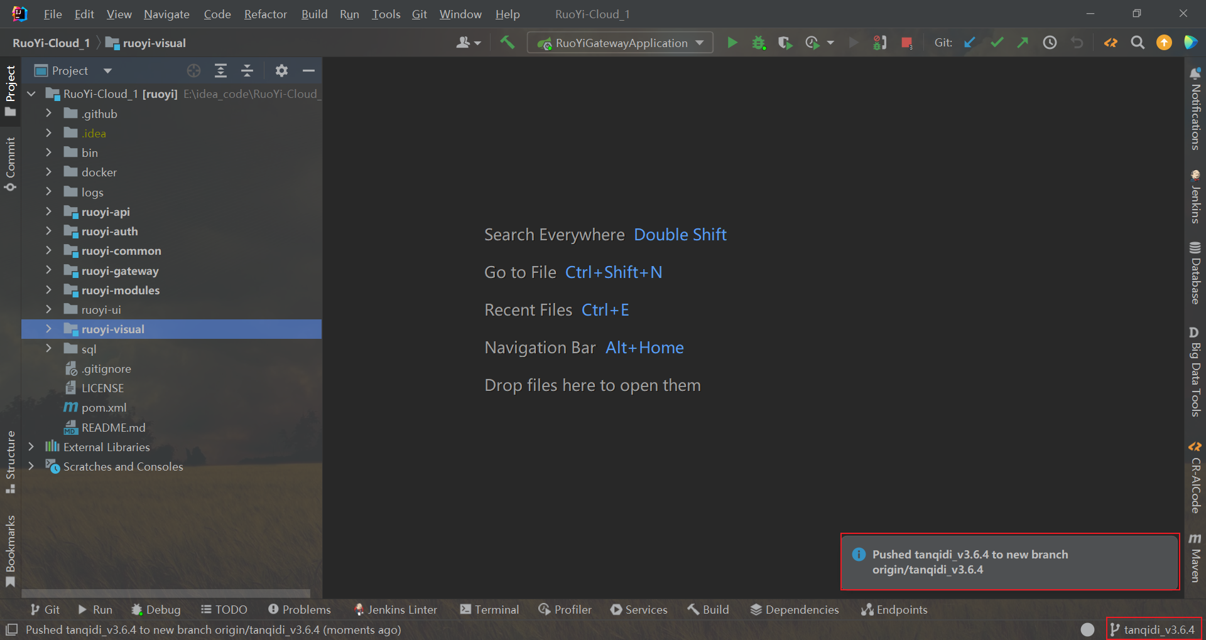Click the orange update arrow icon
The width and height of the screenshot is (1206, 640).
[x=1164, y=43]
